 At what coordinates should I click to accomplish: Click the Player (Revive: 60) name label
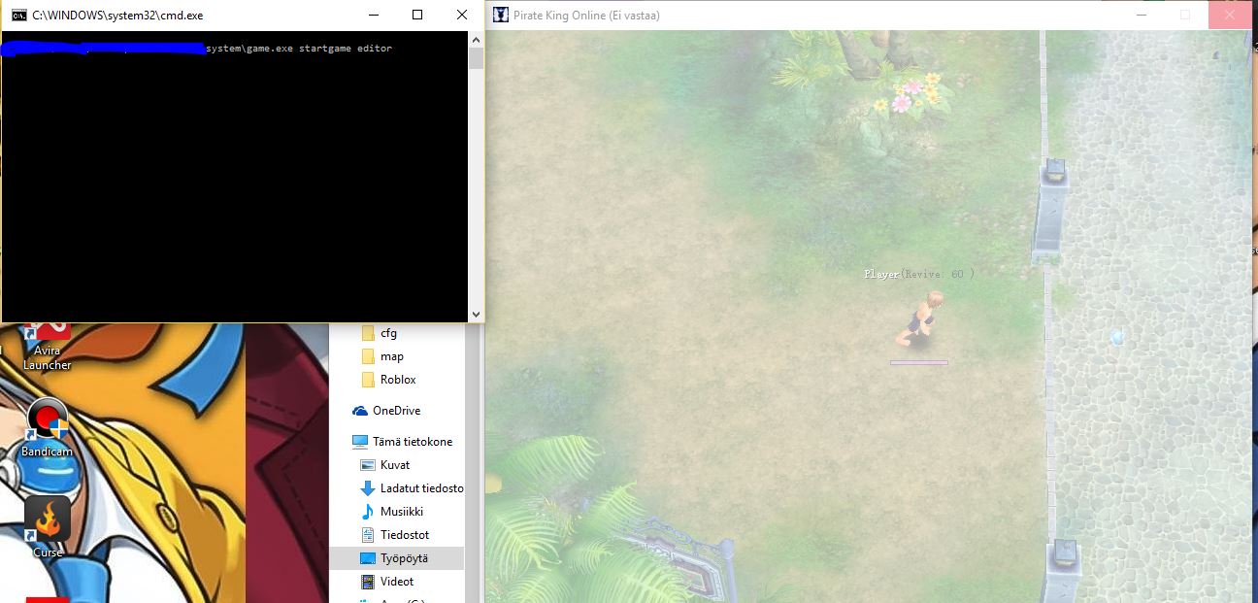point(919,275)
